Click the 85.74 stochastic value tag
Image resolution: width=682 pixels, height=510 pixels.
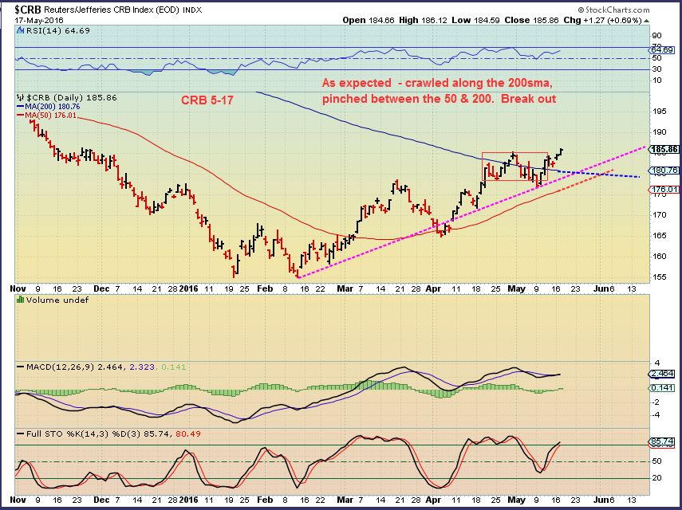pyautogui.click(x=663, y=441)
